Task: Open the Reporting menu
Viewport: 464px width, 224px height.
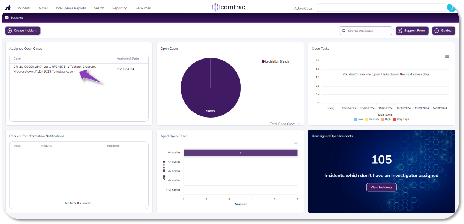Action: click(119, 8)
